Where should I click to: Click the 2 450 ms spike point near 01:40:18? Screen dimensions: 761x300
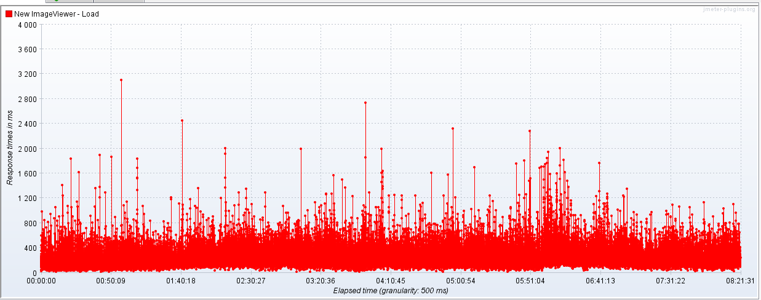tap(182, 120)
